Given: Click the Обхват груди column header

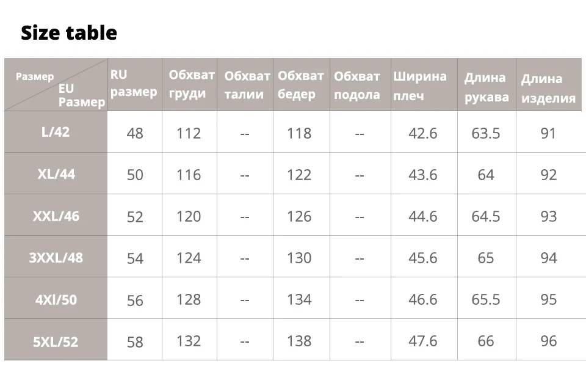Looking at the screenshot, I should [191, 84].
